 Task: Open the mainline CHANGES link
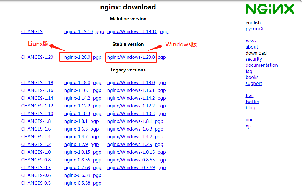(32, 31)
